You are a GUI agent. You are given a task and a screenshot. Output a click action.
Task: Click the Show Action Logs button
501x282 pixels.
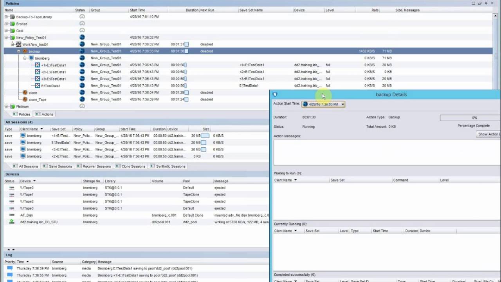488,134
